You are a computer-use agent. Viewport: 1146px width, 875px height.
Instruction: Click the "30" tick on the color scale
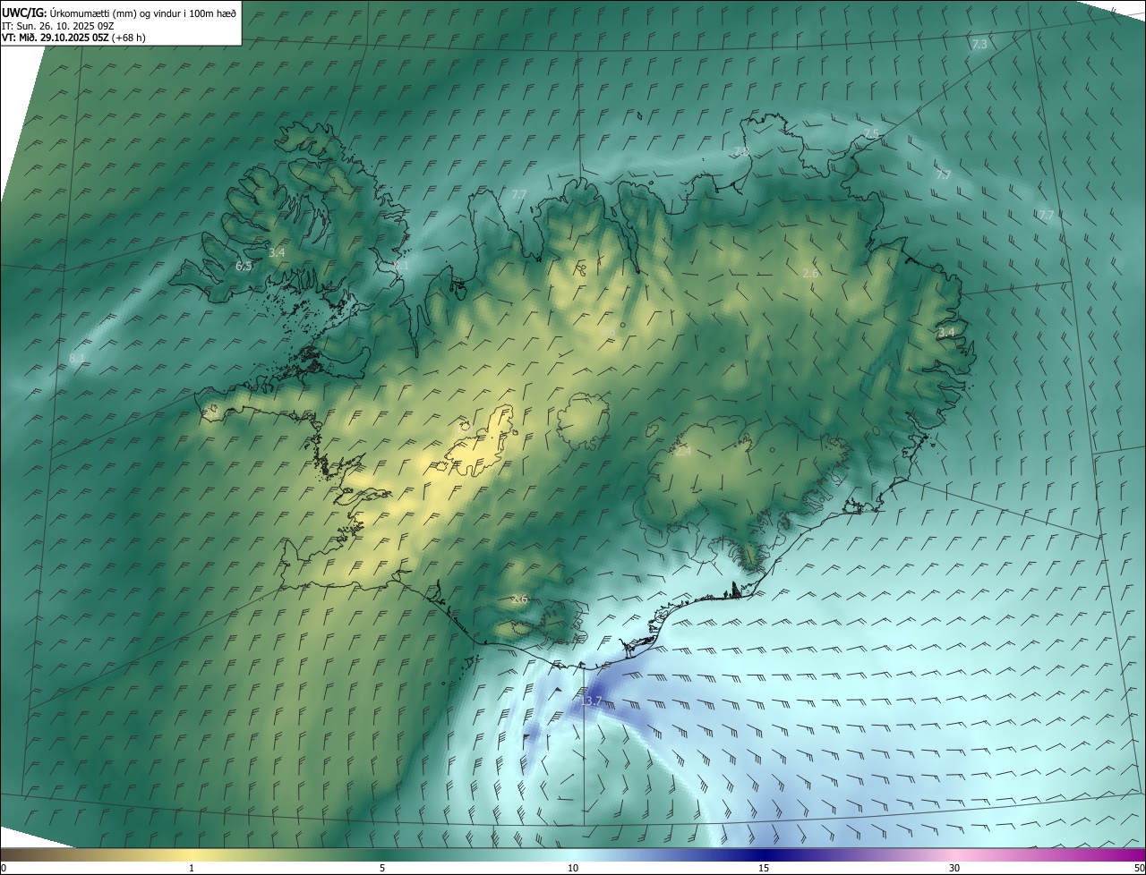tap(954, 868)
